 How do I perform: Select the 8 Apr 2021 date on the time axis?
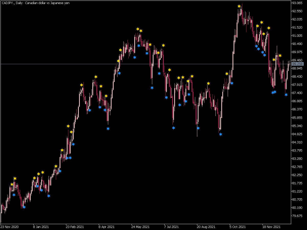point(107,227)
